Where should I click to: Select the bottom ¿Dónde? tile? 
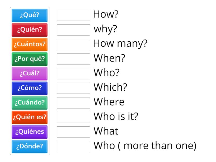pos(29,147)
